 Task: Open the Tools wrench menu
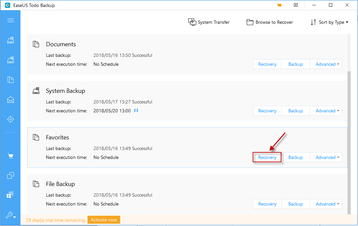click(11, 215)
